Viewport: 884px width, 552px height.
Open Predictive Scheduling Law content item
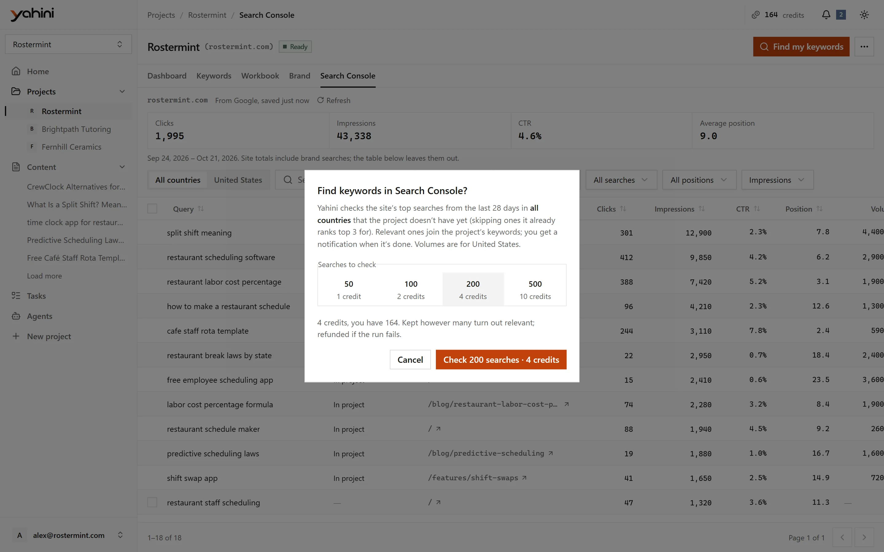[x=75, y=240]
